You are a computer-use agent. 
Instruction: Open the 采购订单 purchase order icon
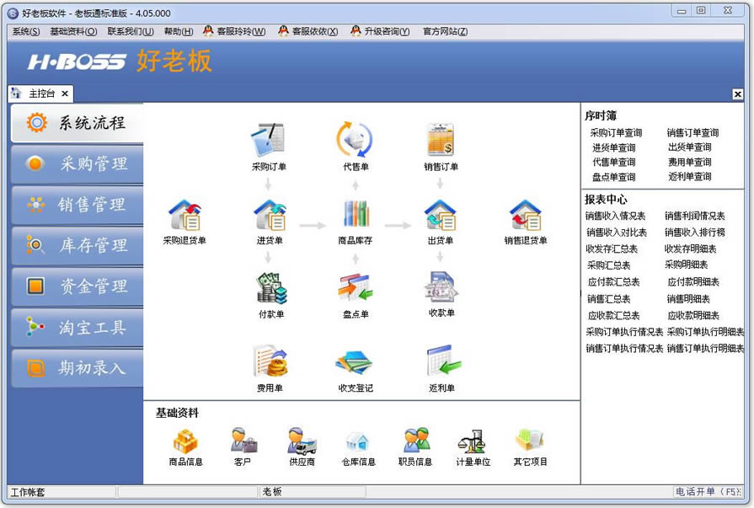click(269, 141)
